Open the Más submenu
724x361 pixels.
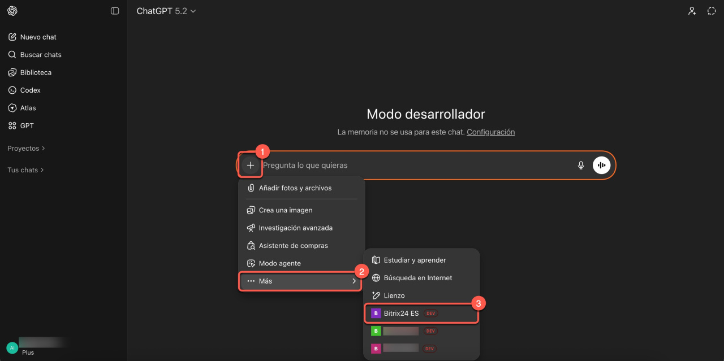pos(300,281)
